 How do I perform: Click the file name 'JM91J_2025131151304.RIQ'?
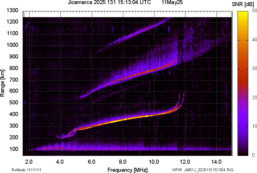[209, 170]
